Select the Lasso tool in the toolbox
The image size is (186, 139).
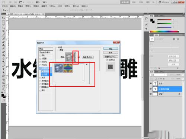[x=3, y=24]
